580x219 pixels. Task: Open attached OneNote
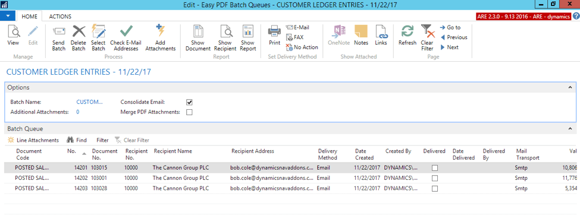coord(338,35)
